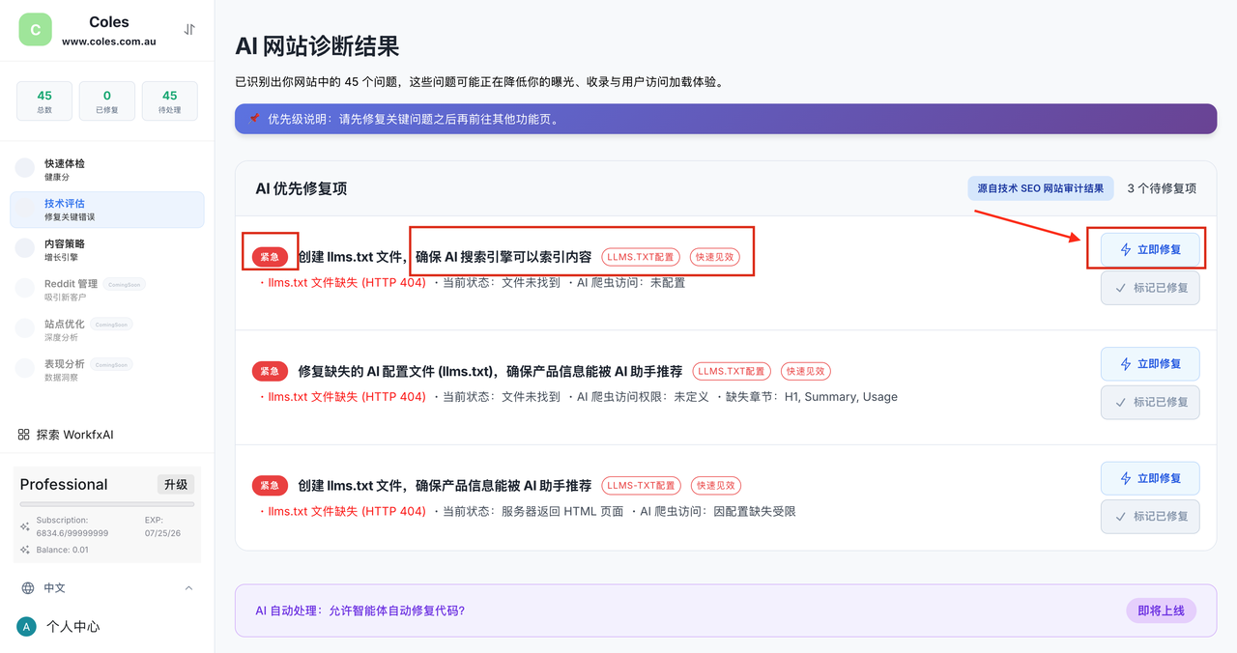The height and width of the screenshot is (653, 1237).
Task: Expand the 中文 language chevron
Action: [x=188, y=588]
